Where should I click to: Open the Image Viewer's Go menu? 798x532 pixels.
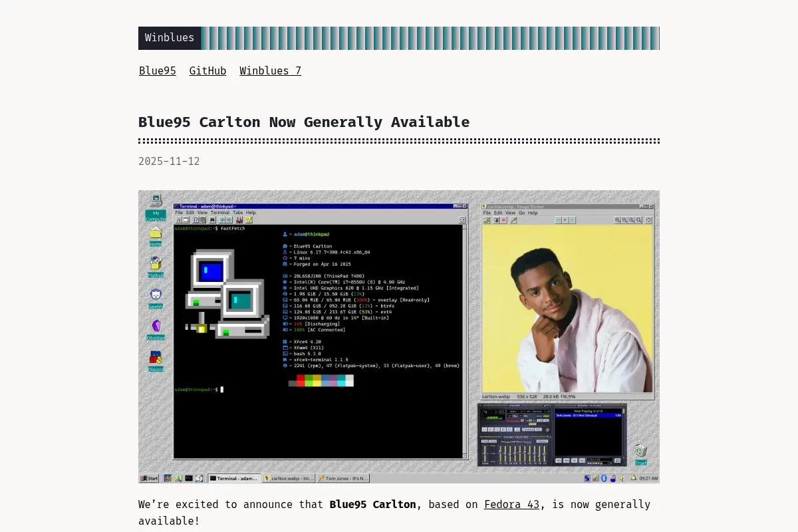click(x=521, y=213)
